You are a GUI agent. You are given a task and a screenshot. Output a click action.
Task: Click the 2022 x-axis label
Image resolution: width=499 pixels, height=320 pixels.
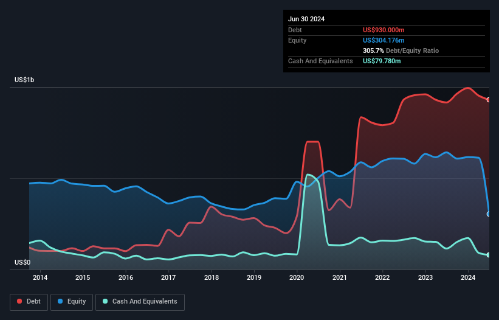(382, 277)
